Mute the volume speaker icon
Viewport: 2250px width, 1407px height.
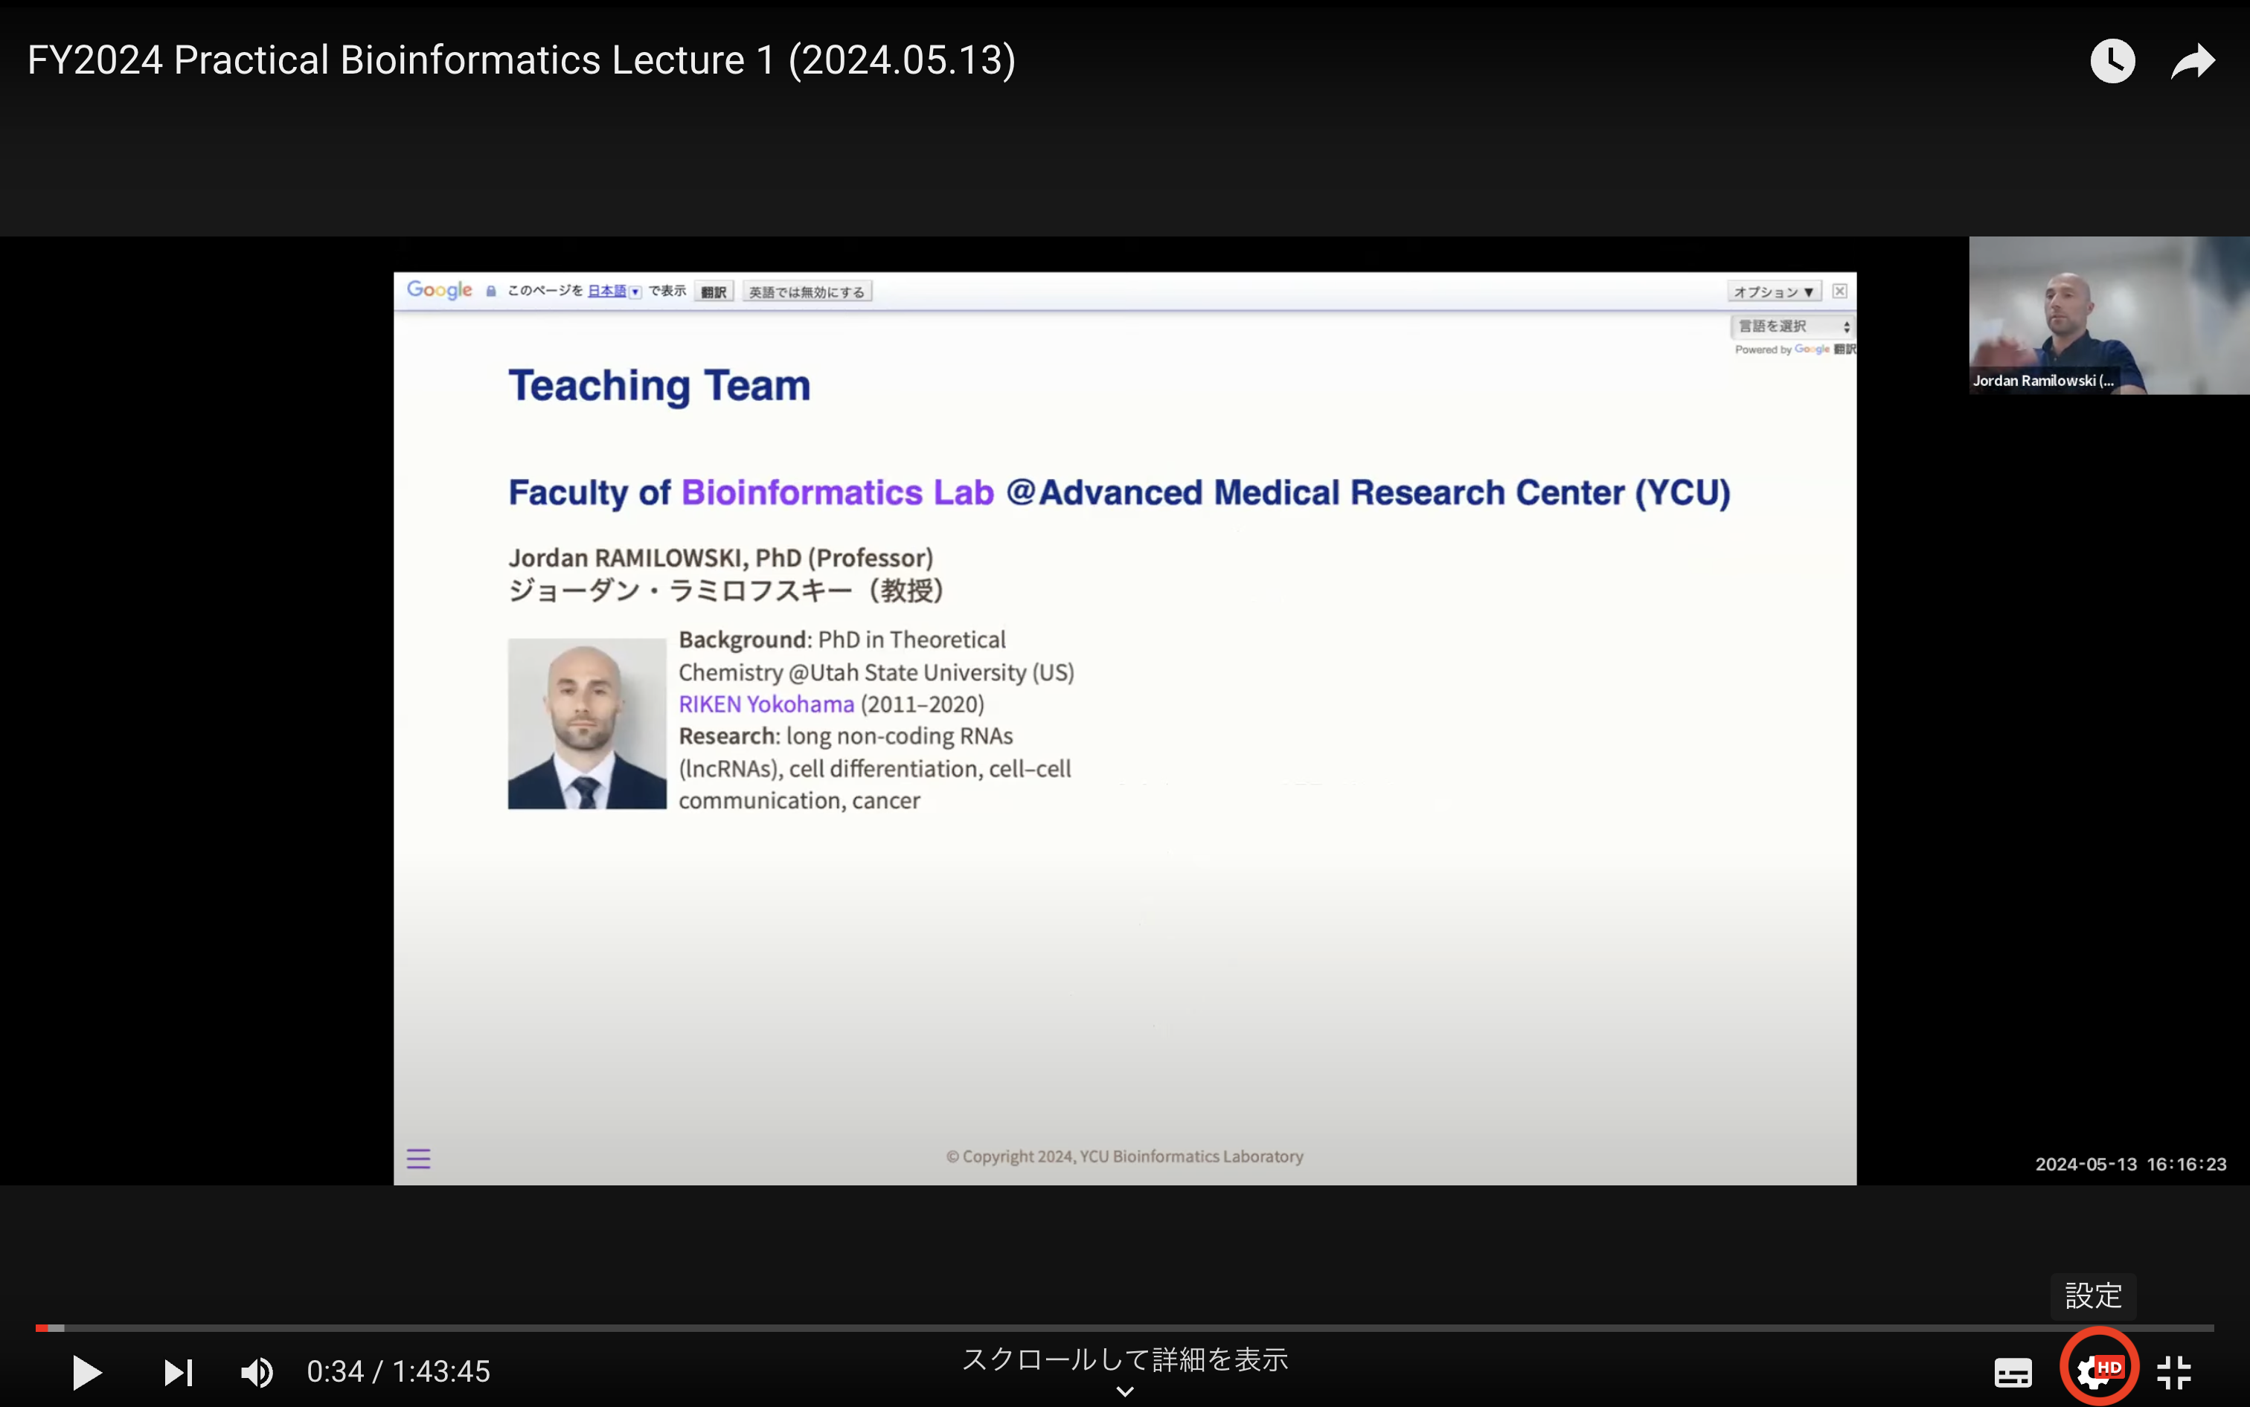(257, 1371)
